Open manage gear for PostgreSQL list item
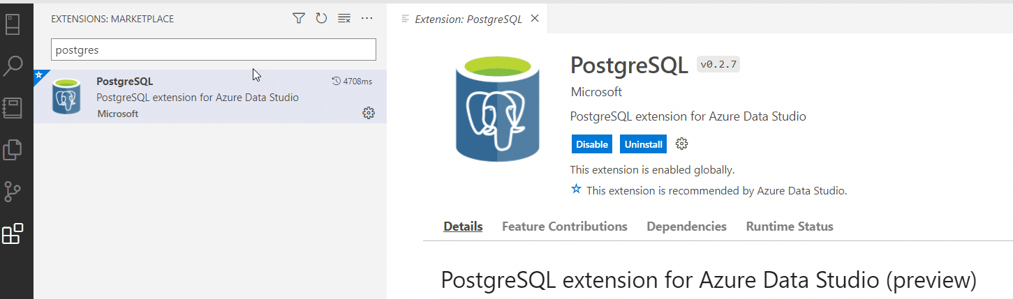The height and width of the screenshot is (299, 1013). coord(369,113)
